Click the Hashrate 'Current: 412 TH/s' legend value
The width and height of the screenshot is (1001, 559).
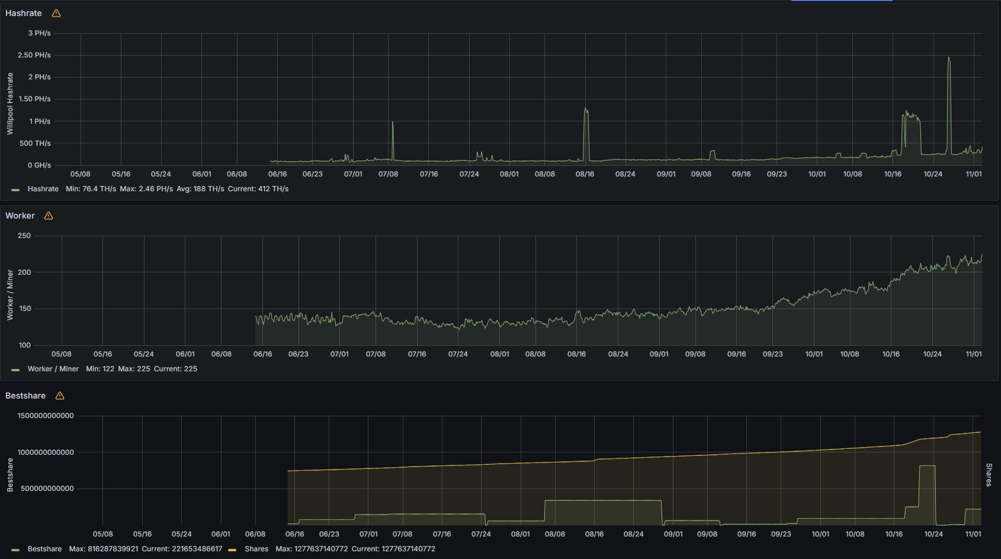click(x=258, y=189)
